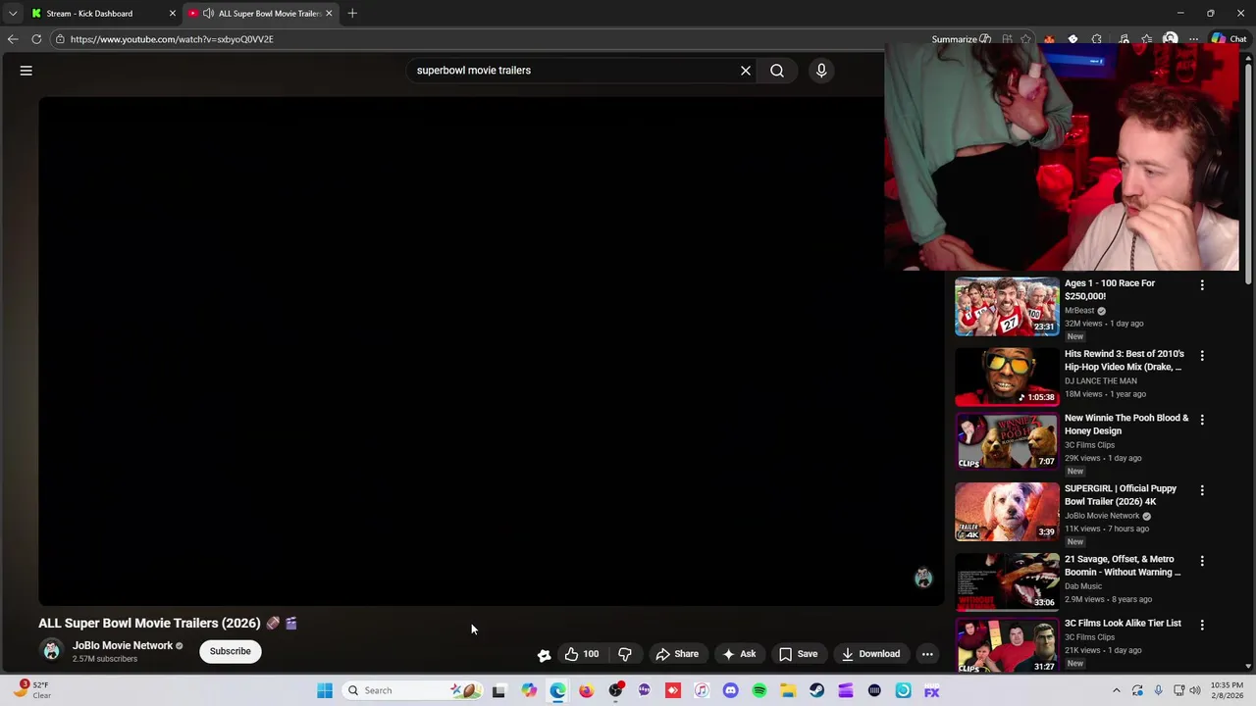This screenshot has height=706, width=1256.
Task: Open Discord from the taskbar
Action: [x=730, y=690]
